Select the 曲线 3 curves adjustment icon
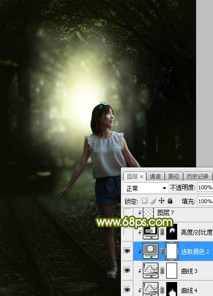This screenshot has width=213, height=296. [150, 270]
